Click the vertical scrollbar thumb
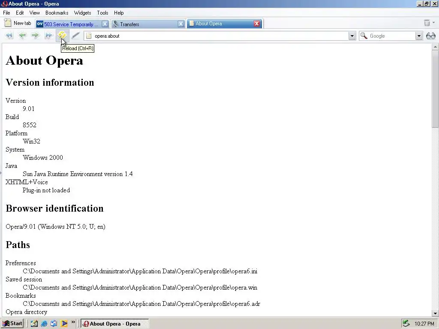The width and height of the screenshot is (439, 329). coord(435,89)
